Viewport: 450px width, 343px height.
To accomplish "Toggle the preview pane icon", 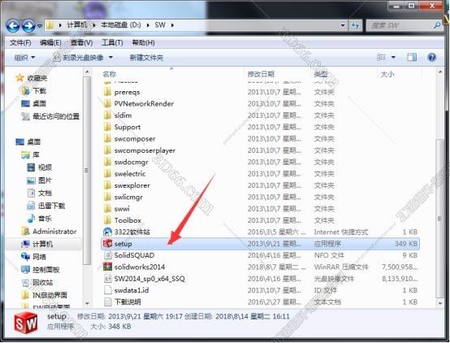I will tap(412, 57).
